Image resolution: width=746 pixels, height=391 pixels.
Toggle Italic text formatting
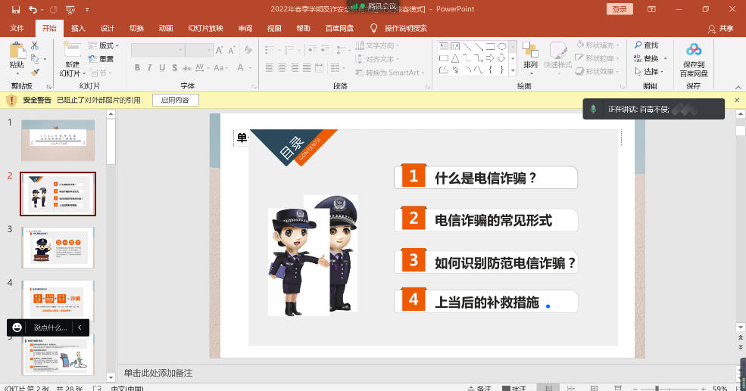150,68
